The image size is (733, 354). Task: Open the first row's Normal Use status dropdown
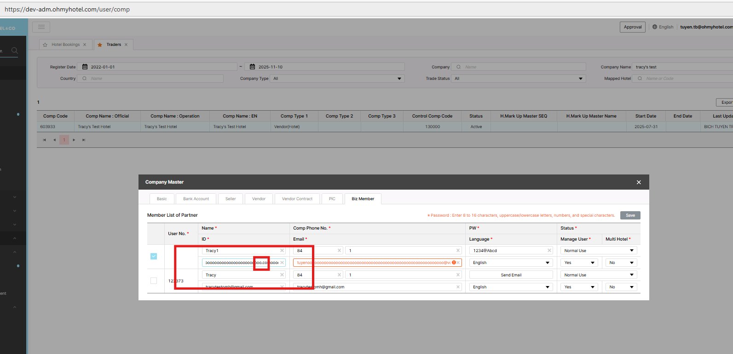pos(599,251)
